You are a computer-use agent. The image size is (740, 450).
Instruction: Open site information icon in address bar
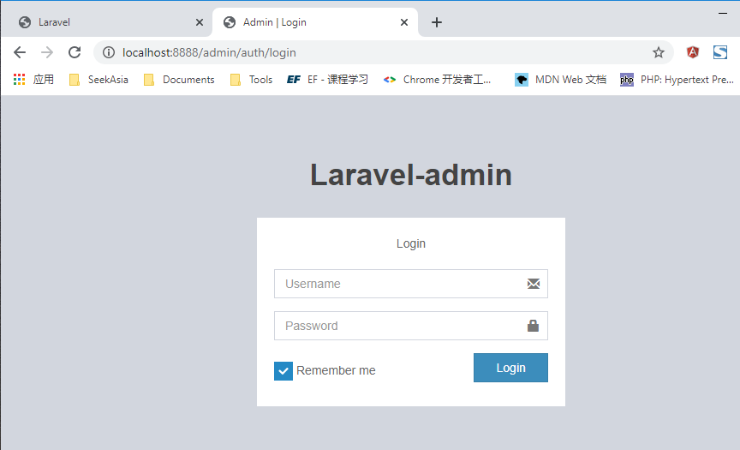109,52
